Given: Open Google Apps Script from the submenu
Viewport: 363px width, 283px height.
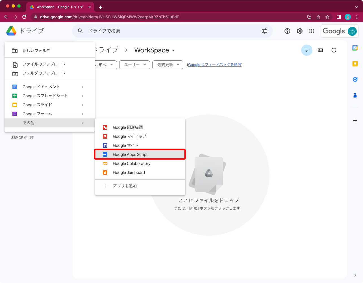Looking at the screenshot, I should 130,154.
